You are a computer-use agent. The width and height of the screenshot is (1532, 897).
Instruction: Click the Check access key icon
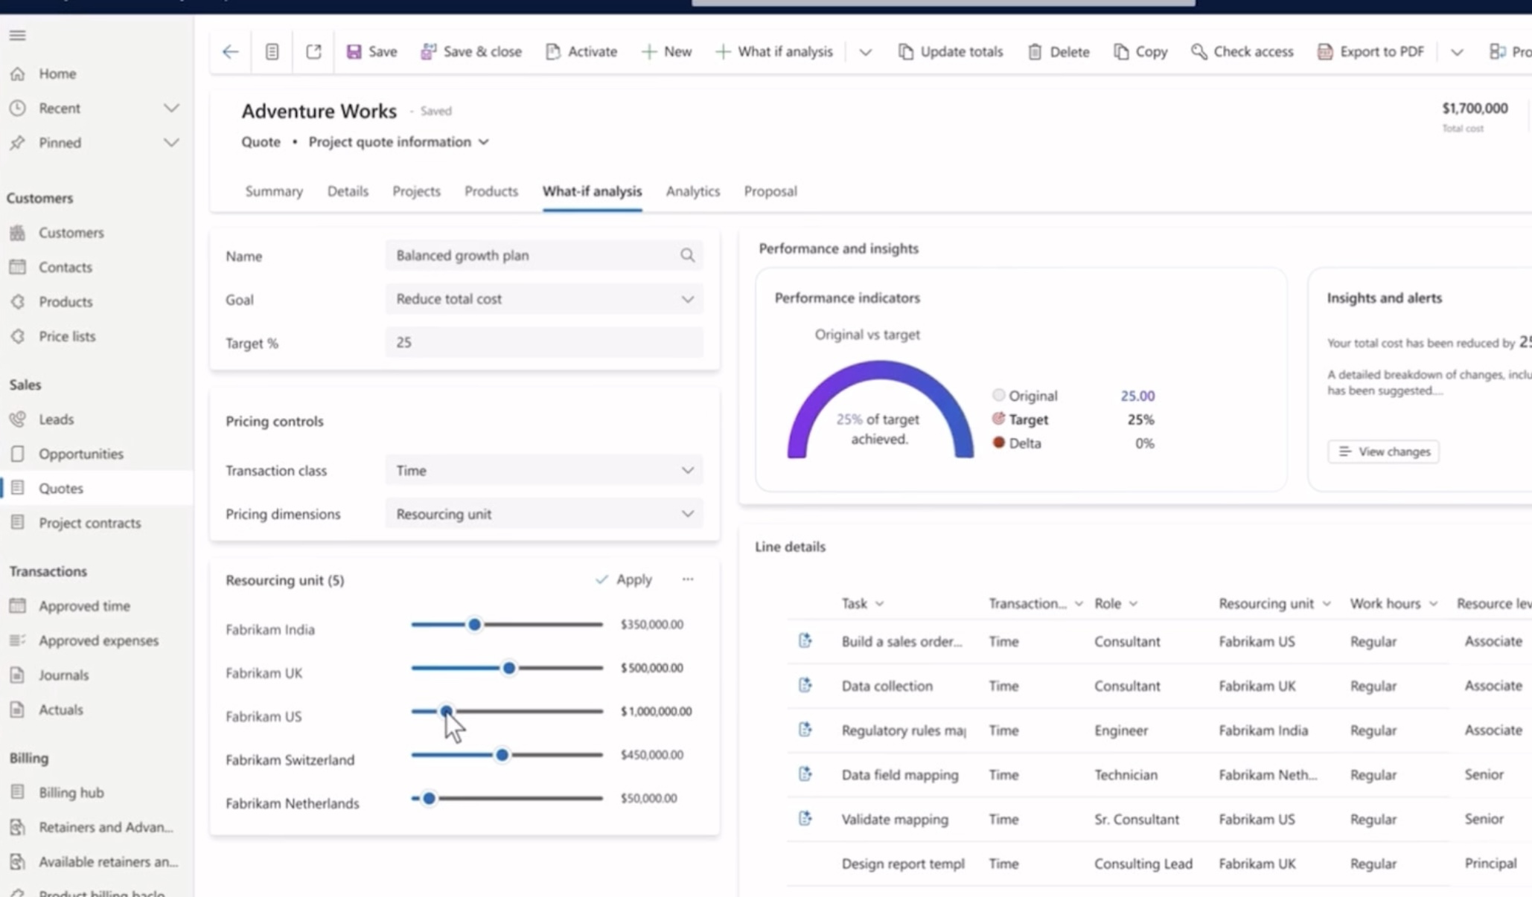[x=1199, y=51]
